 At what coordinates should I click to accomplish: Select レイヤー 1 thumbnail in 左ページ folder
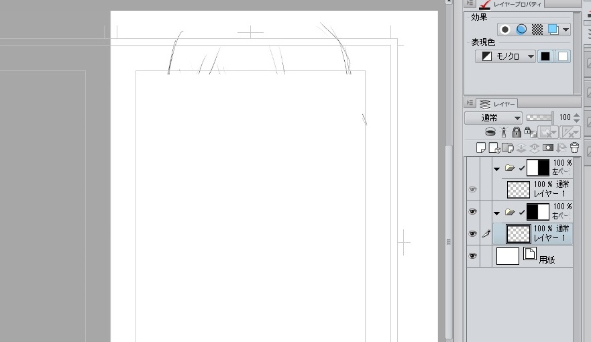coord(519,190)
